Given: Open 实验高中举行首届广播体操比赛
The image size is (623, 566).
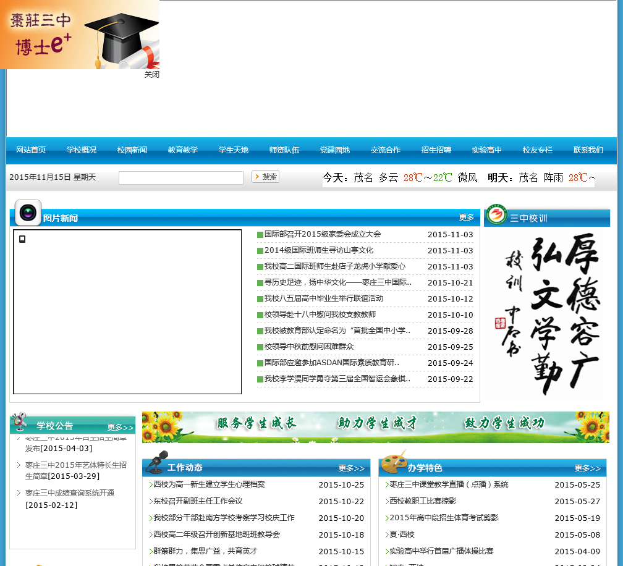Looking at the screenshot, I should (441, 551).
